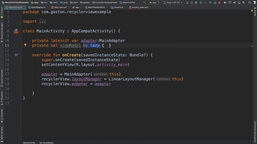The width and height of the screenshot is (257, 144).
Task: Open the SDK Manager toolbar icon
Action: point(244,2)
